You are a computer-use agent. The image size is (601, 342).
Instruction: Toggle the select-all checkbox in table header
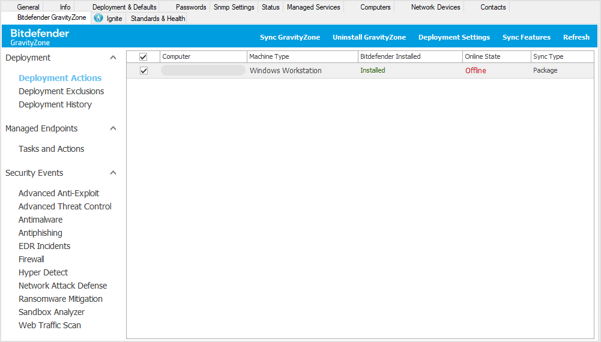pos(143,56)
